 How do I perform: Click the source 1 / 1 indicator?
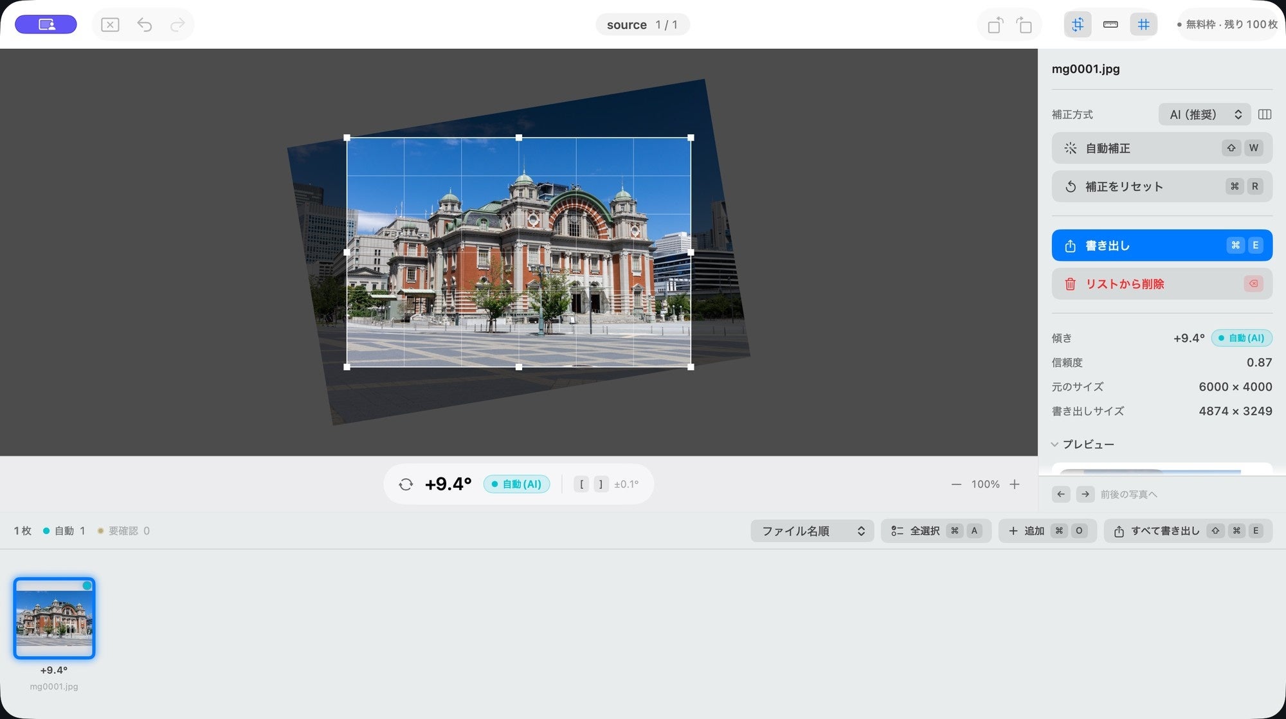[642, 24]
